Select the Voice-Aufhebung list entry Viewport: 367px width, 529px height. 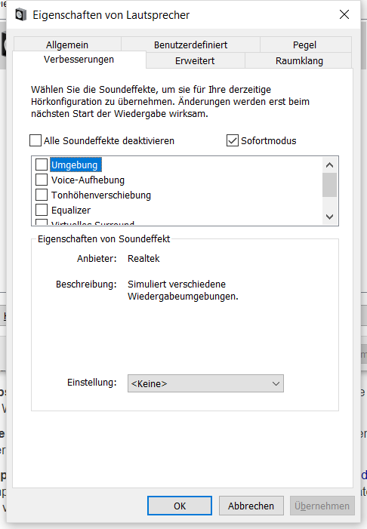click(88, 180)
